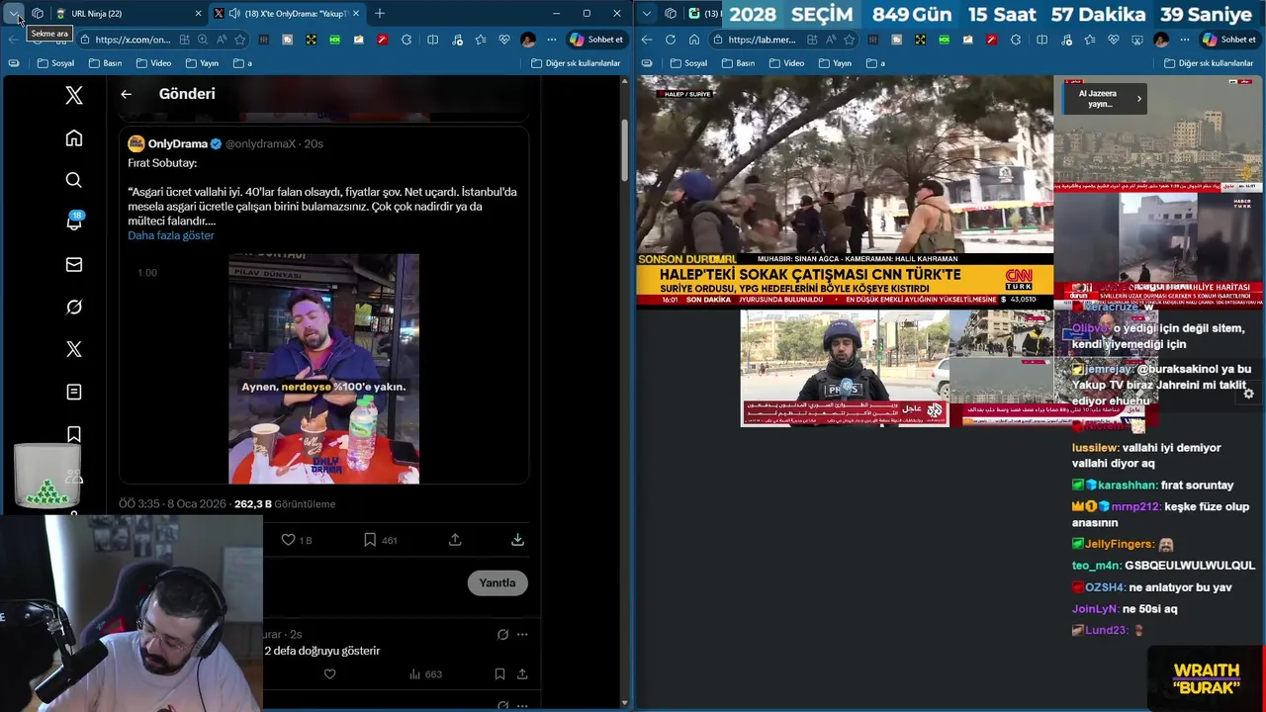This screenshot has height=712, width=1266.
Task: Open Messages envelope icon in X sidebar
Action: [74, 265]
